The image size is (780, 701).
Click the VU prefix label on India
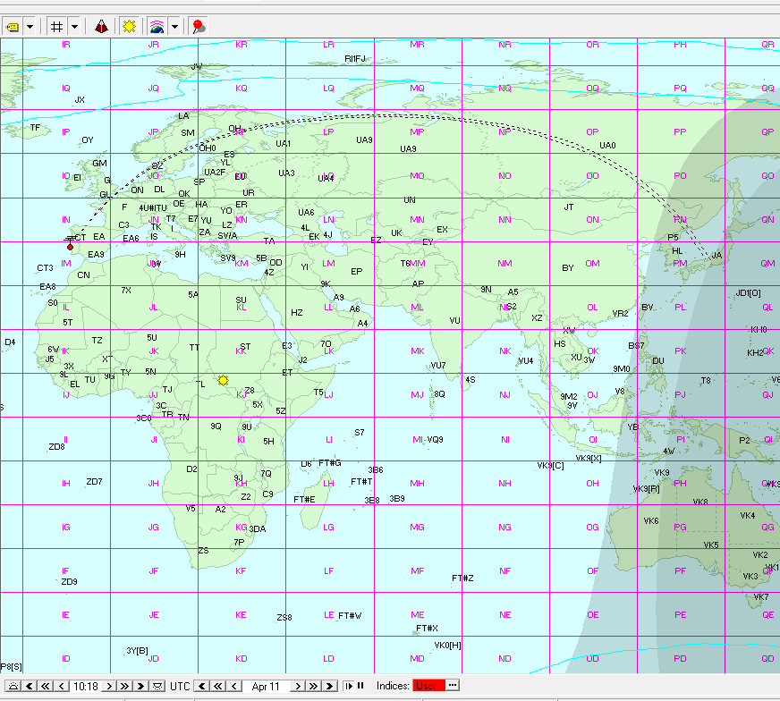454,321
